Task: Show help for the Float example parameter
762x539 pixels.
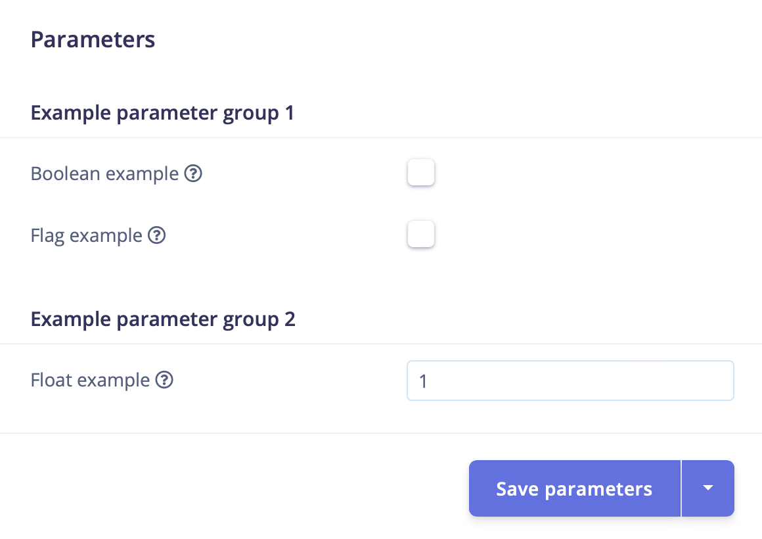Action: [x=164, y=380]
